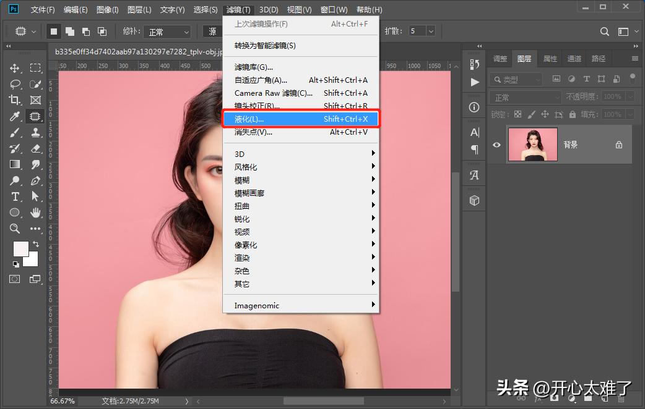Click the 背景 layer thumbnail
This screenshot has height=409, width=645.
point(533,143)
